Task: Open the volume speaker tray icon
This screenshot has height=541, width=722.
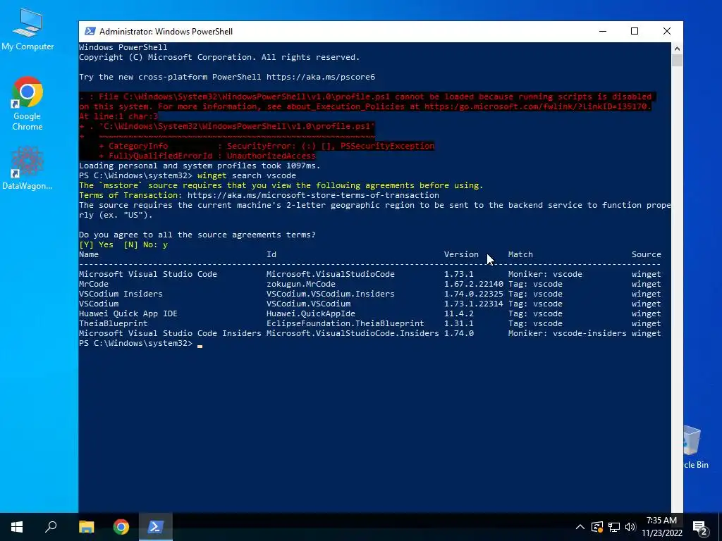Action: [630, 527]
